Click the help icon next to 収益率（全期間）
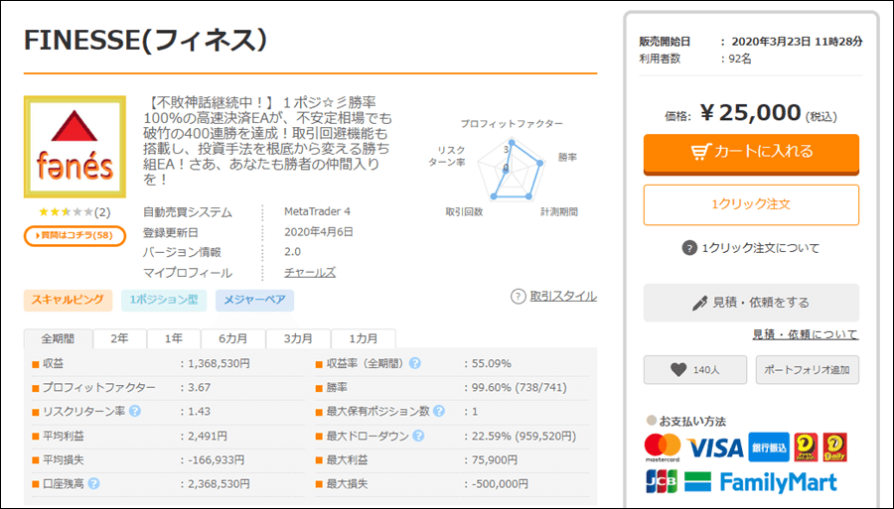 (x=415, y=363)
